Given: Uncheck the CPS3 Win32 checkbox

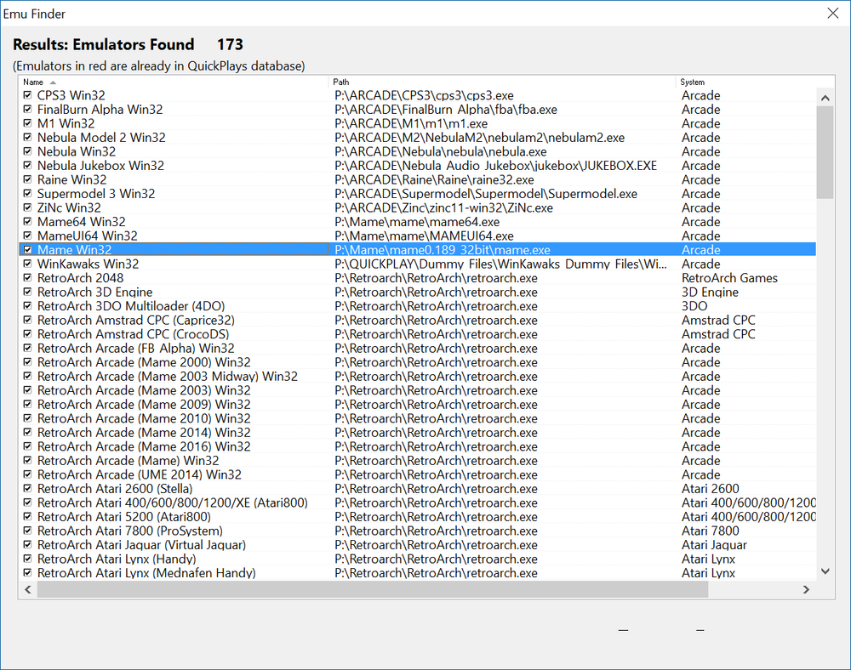Looking at the screenshot, I should tap(28, 95).
